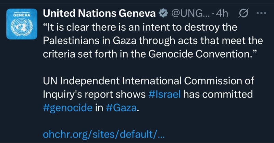The height and width of the screenshot is (143, 274).
Task: Click the "has committed" text after #Israel
Action: [x=218, y=94]
